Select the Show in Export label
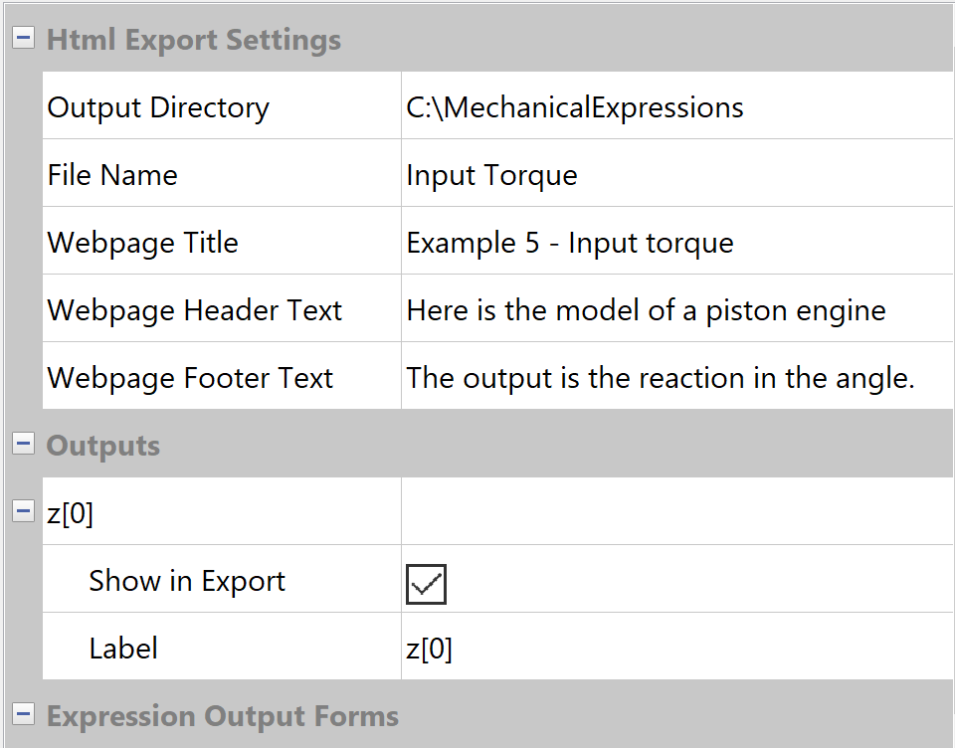Image resolution: width=955 pixels, height=748 pixels. coord(187,581)
